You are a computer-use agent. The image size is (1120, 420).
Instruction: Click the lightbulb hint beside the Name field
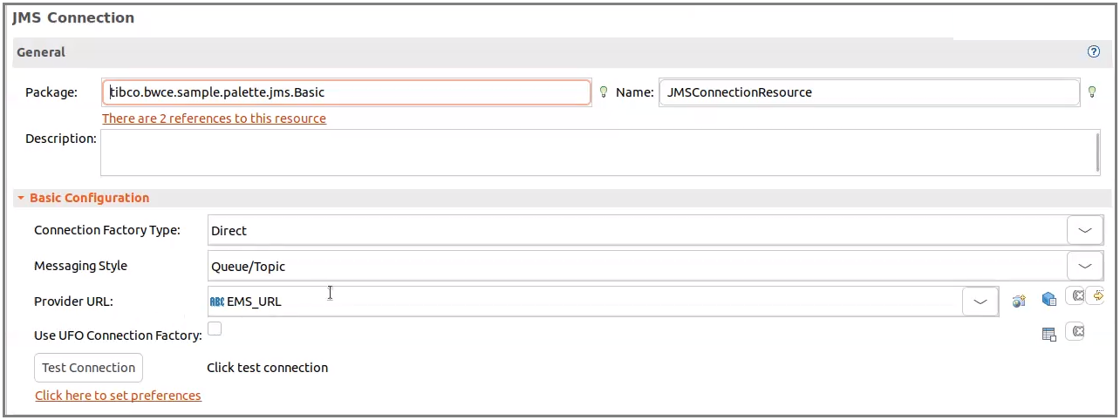(x=1091, y=92)
